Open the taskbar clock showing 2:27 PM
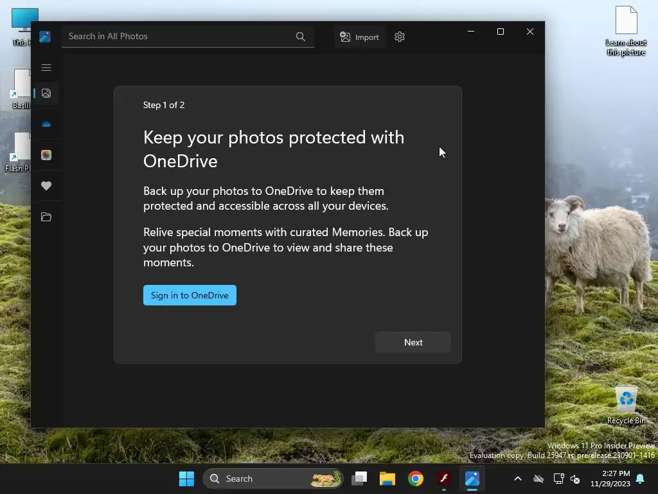 [610, 479]
